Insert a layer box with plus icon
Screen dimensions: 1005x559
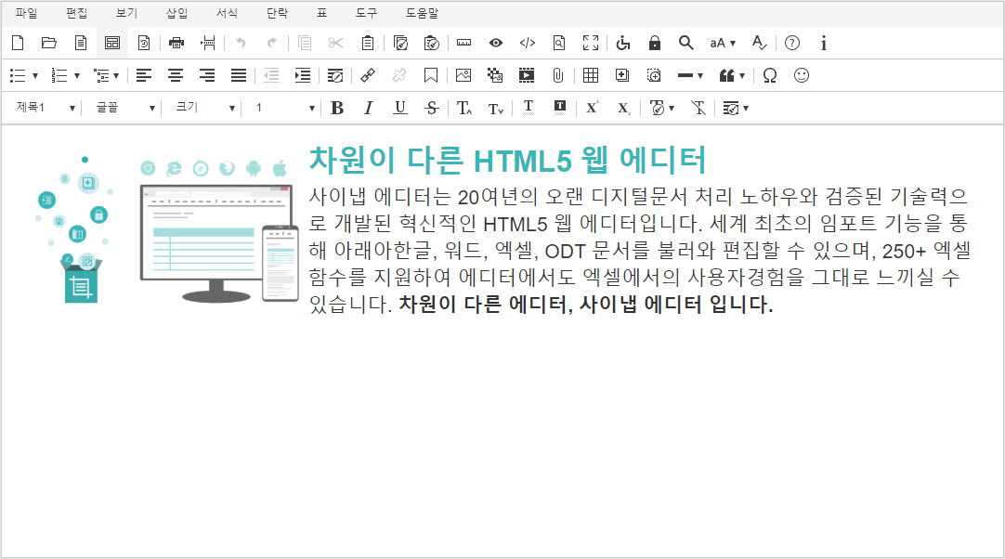[622, 75]
